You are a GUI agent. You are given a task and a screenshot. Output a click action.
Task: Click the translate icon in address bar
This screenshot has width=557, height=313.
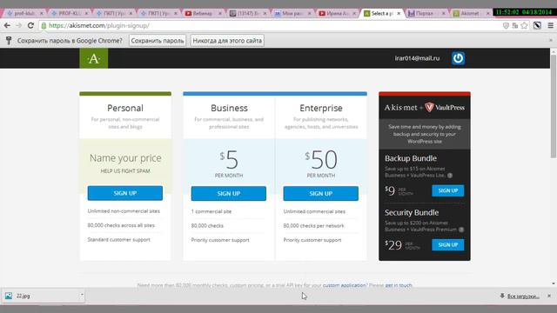point(515,25)
